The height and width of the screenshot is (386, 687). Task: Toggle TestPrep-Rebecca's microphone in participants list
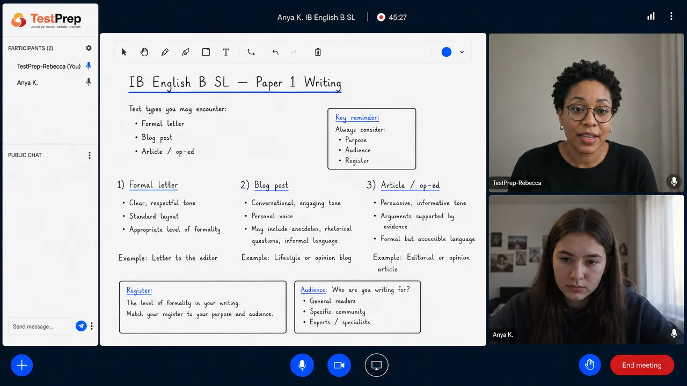(x=89, y=66)
